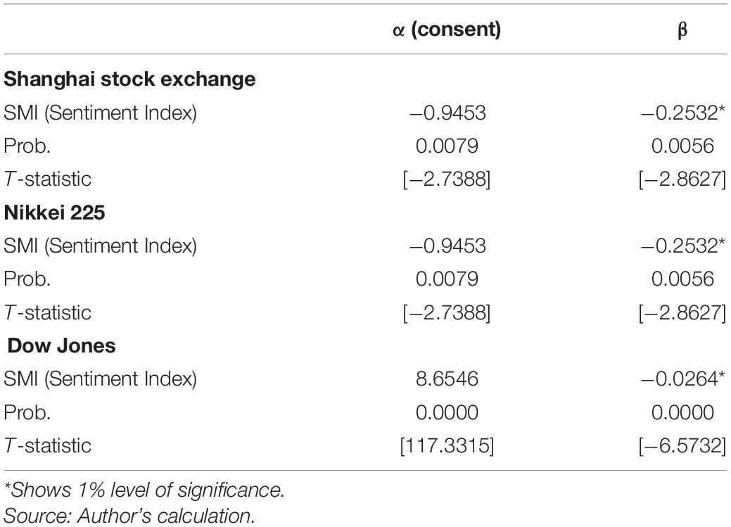731x527 pixels.
Task: Click SMI (Sentiment Index) label under Nikkei 225
Action: tap(100, 246)
